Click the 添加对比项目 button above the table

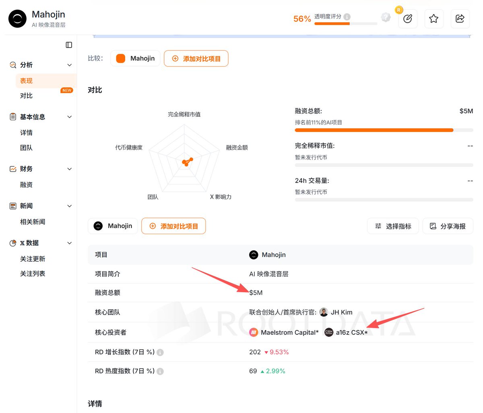tap(173, 226)
